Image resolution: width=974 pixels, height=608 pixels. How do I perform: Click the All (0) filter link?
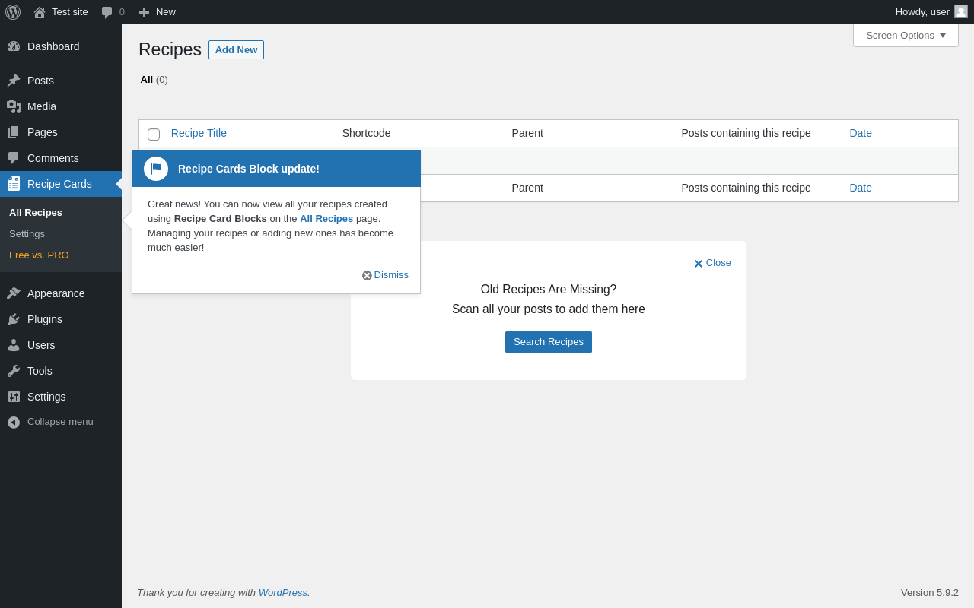pos(154,80)
